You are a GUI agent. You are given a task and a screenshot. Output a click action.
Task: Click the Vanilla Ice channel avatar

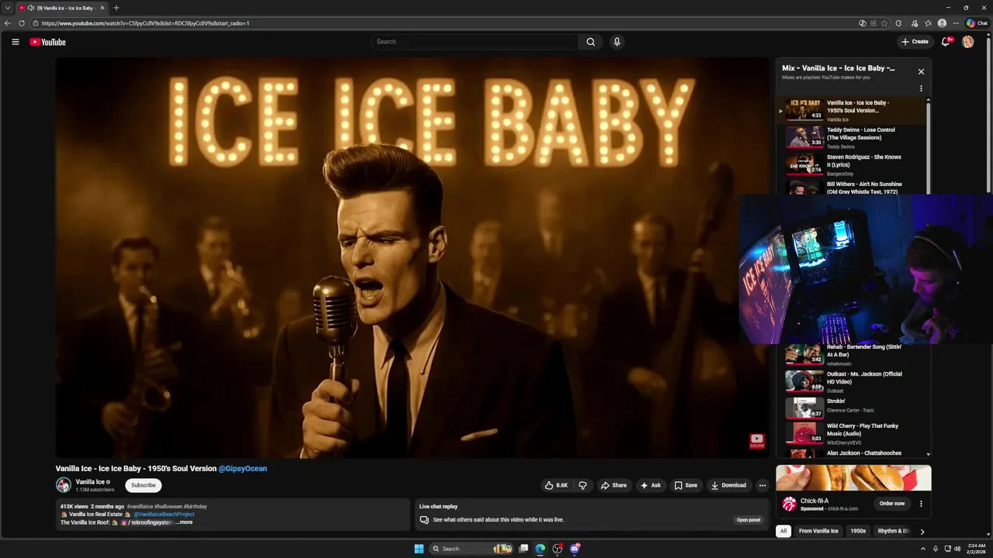point(63,485)
